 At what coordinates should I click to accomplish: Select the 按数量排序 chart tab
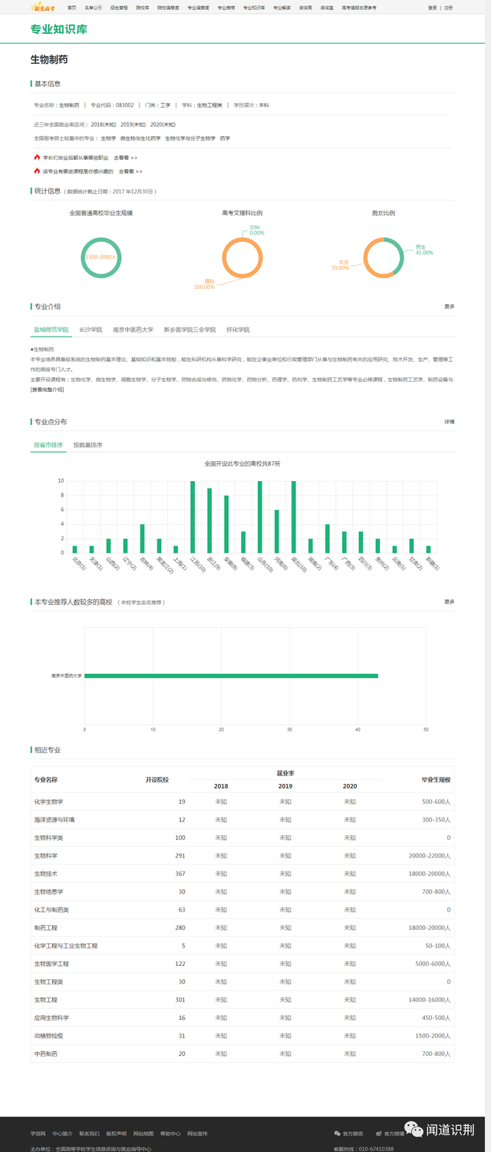[x=88, y=445]
